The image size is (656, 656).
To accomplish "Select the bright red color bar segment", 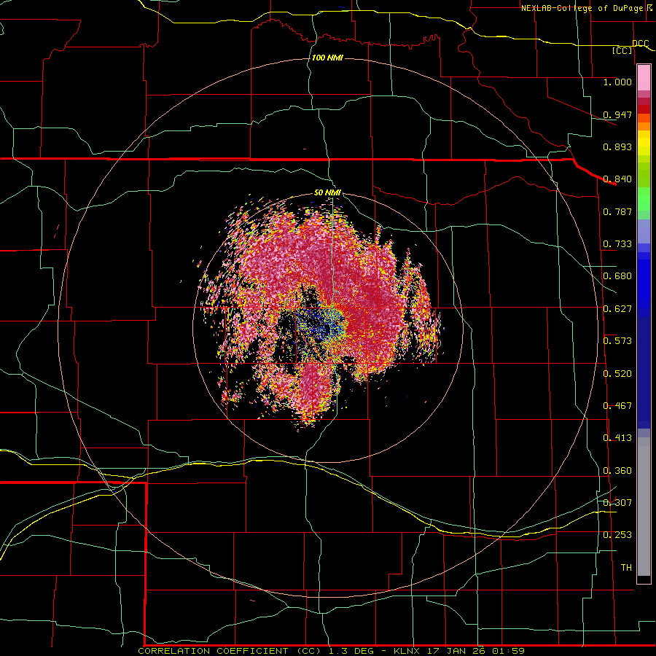I will pyautogui.click(x=644, y=109).
